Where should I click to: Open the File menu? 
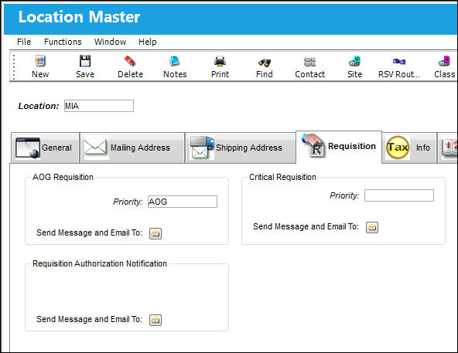(x=24, y=42)
